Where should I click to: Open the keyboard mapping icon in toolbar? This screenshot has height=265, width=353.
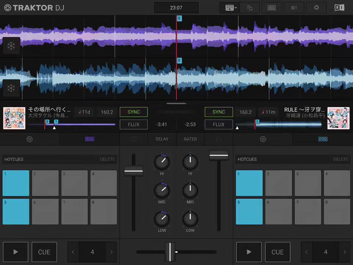[x=272, y=8]
